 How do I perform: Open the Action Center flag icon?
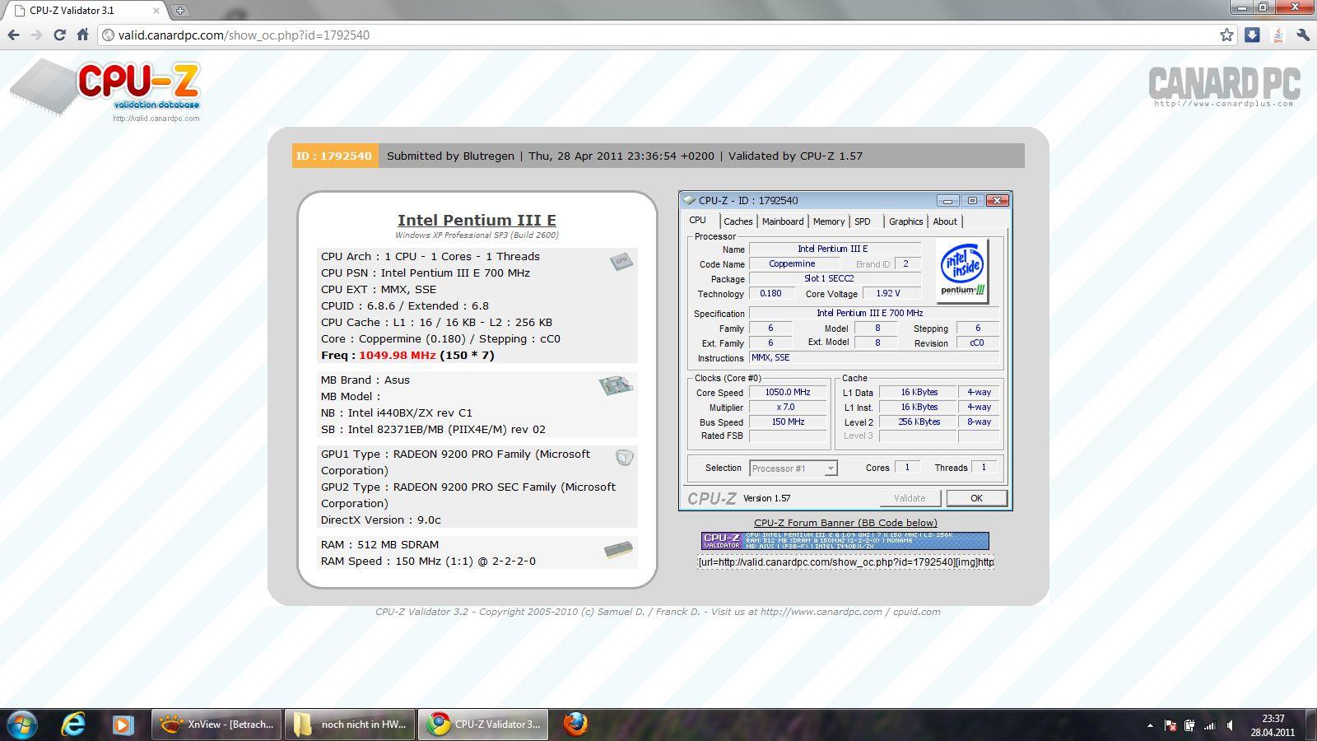tap(1170, 725)
